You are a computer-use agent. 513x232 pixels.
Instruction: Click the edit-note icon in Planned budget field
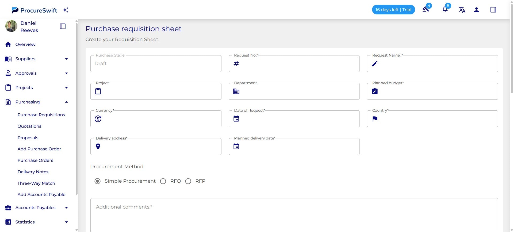point(375,91)
